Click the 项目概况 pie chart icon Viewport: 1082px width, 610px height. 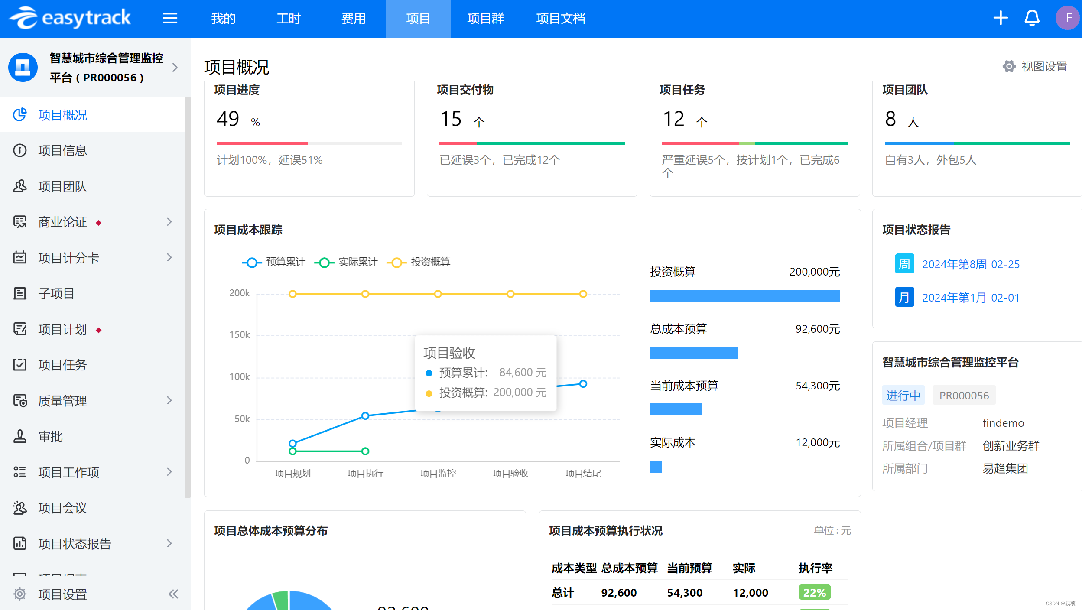click(20, 115)
